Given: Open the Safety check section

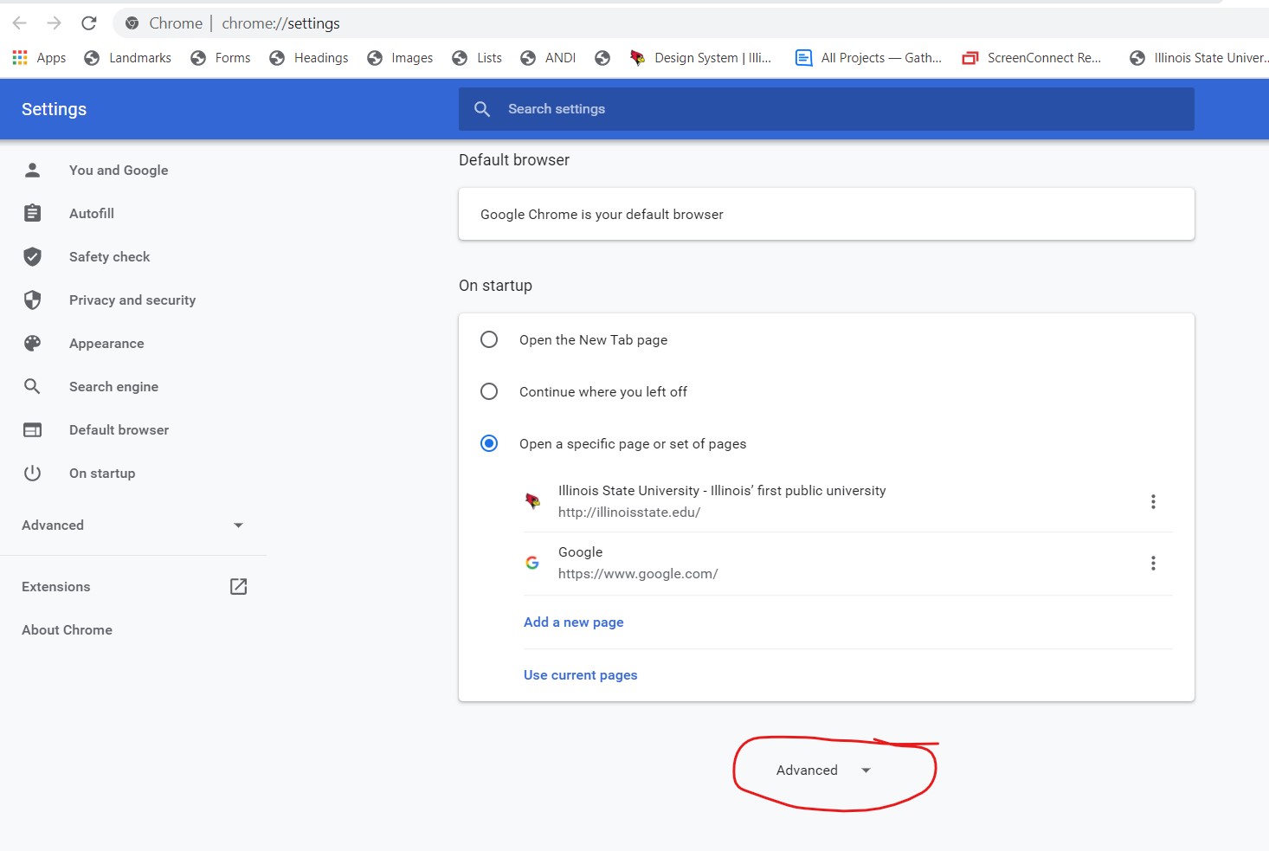Looking at the screenshot, I should [109, 257].
